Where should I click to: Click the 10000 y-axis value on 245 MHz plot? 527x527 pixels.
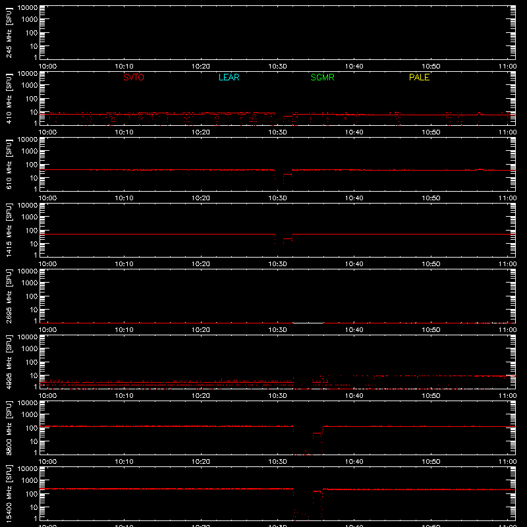28,7
